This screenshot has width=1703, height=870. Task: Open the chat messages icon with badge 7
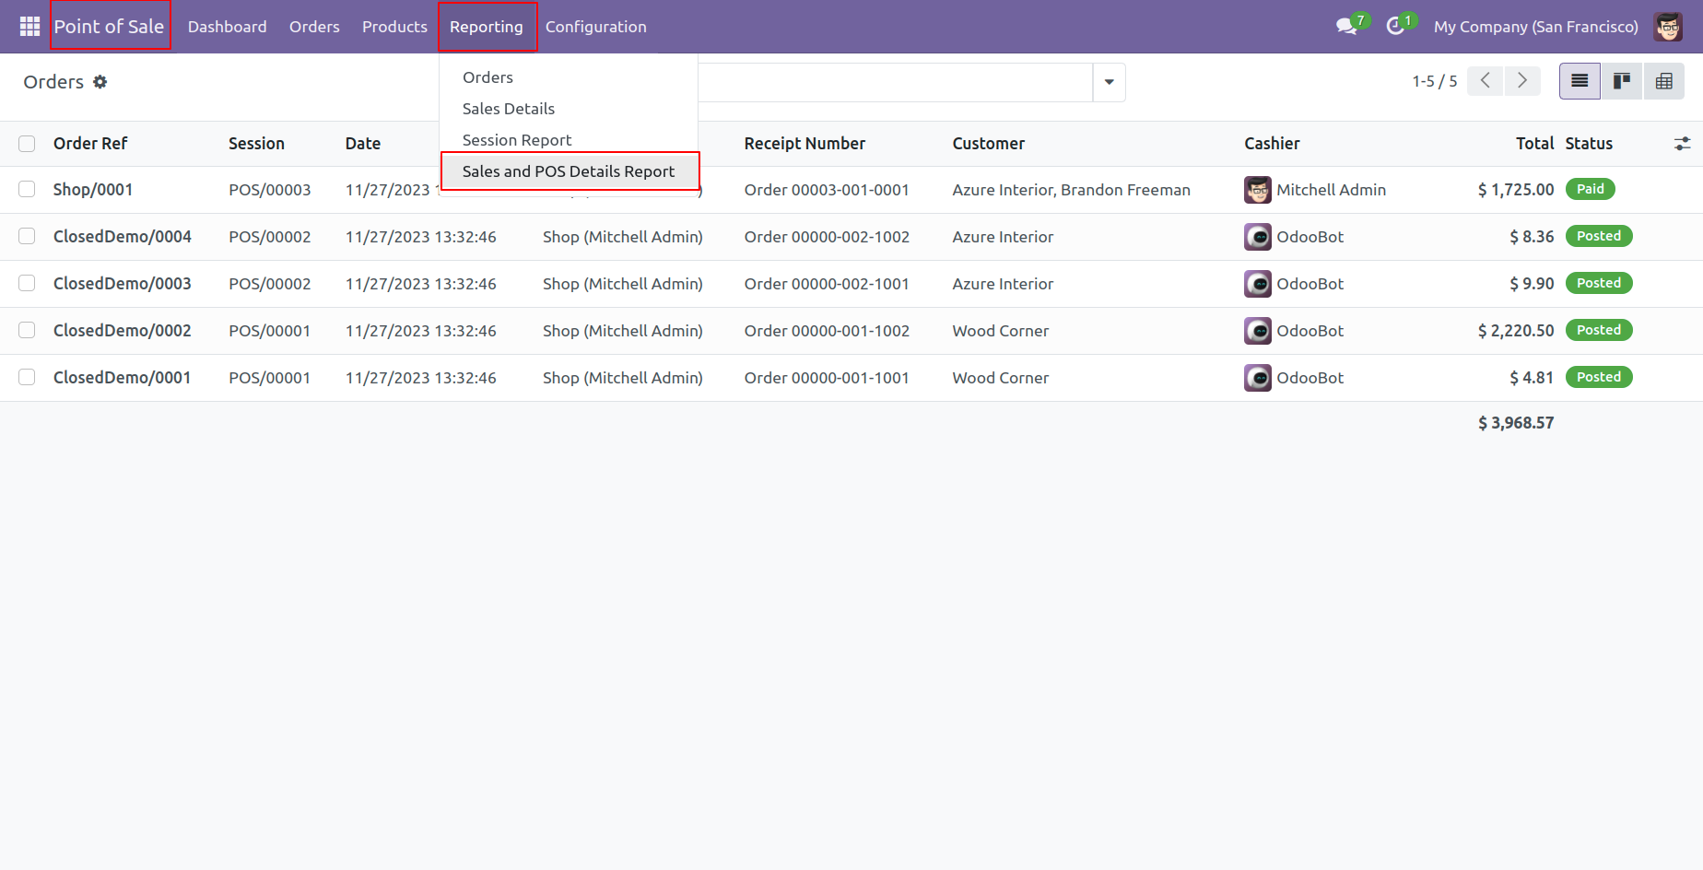[1347, 26]
